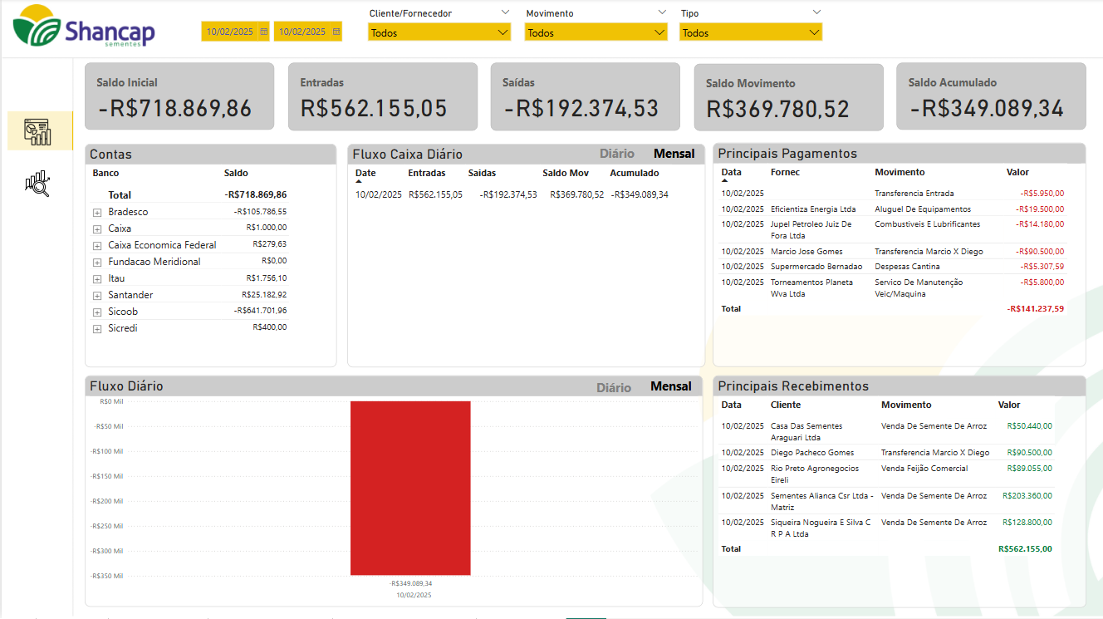Screen dimensions: 1103x619
Task: Click the red bar in Fluxo Diário chart
Action: pos(410,489)
